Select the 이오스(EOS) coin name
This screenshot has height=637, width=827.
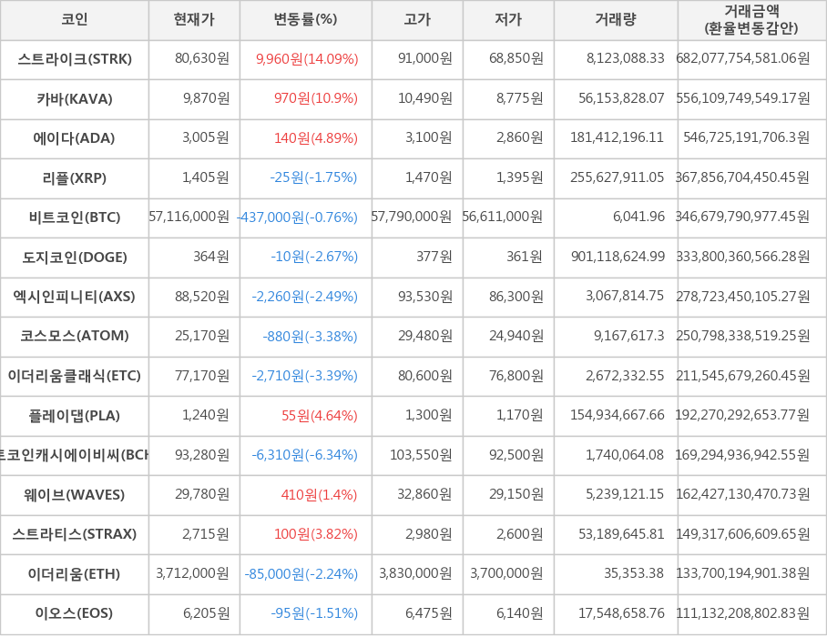75,613
